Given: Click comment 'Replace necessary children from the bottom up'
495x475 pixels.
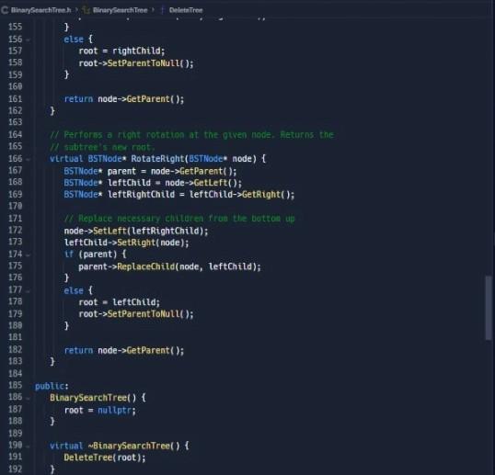Looking at the screenshot, I should pyautogui.click(x=179, y=219).
